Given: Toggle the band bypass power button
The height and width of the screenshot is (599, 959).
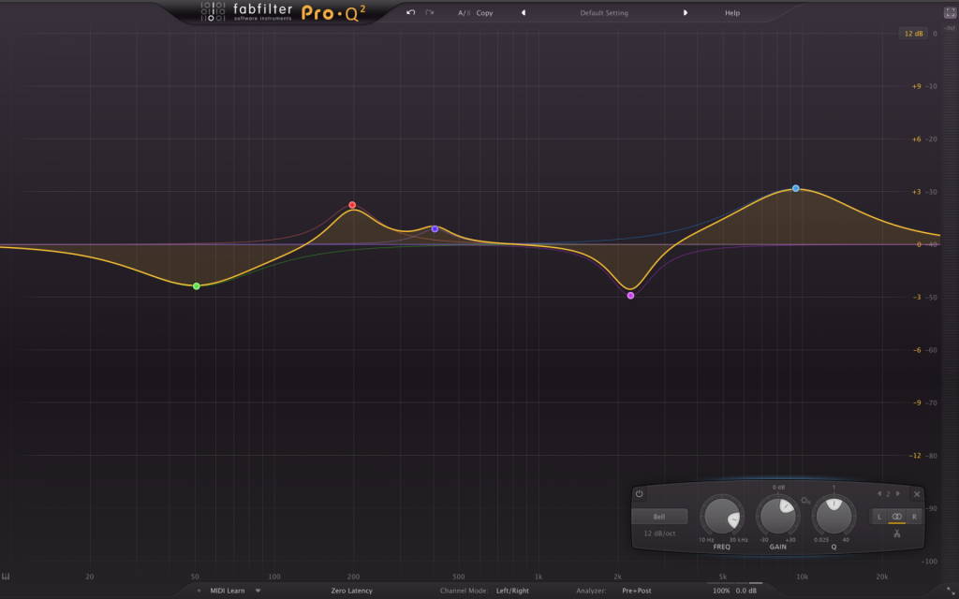Looking at the screenshot, I should click(x=639, y=494).
